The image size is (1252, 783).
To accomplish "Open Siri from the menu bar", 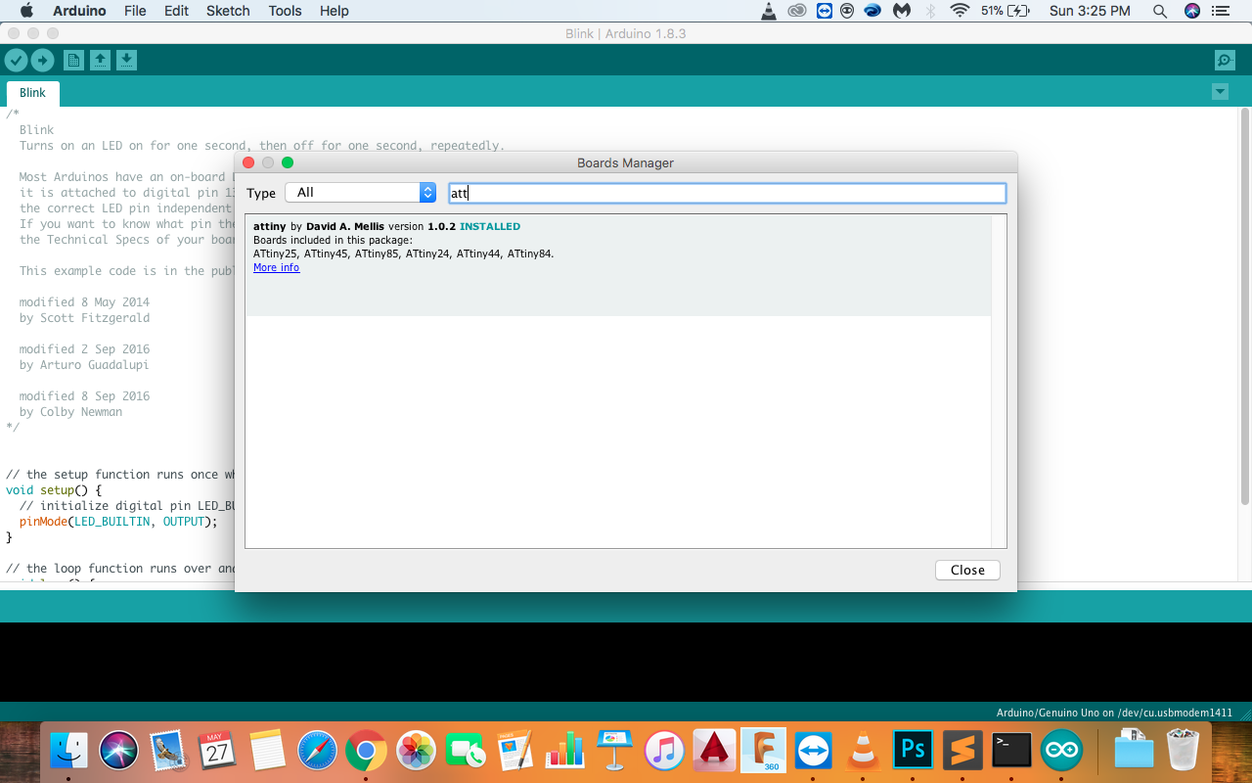I will coord(1191,11).
